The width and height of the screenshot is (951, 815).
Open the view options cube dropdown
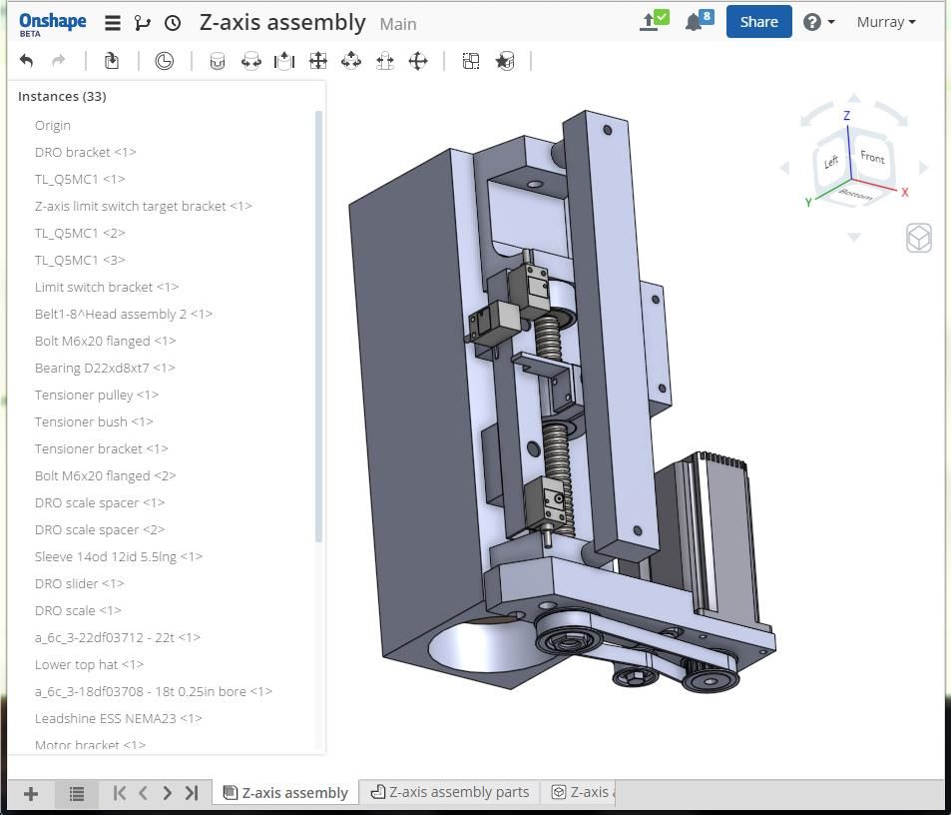pyautogui.click(x=918, y=238)
